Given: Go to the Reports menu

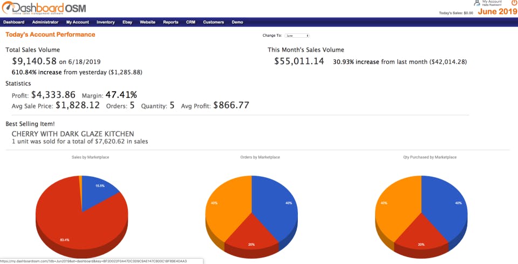Looking at the screenshot, I should 171,22.
